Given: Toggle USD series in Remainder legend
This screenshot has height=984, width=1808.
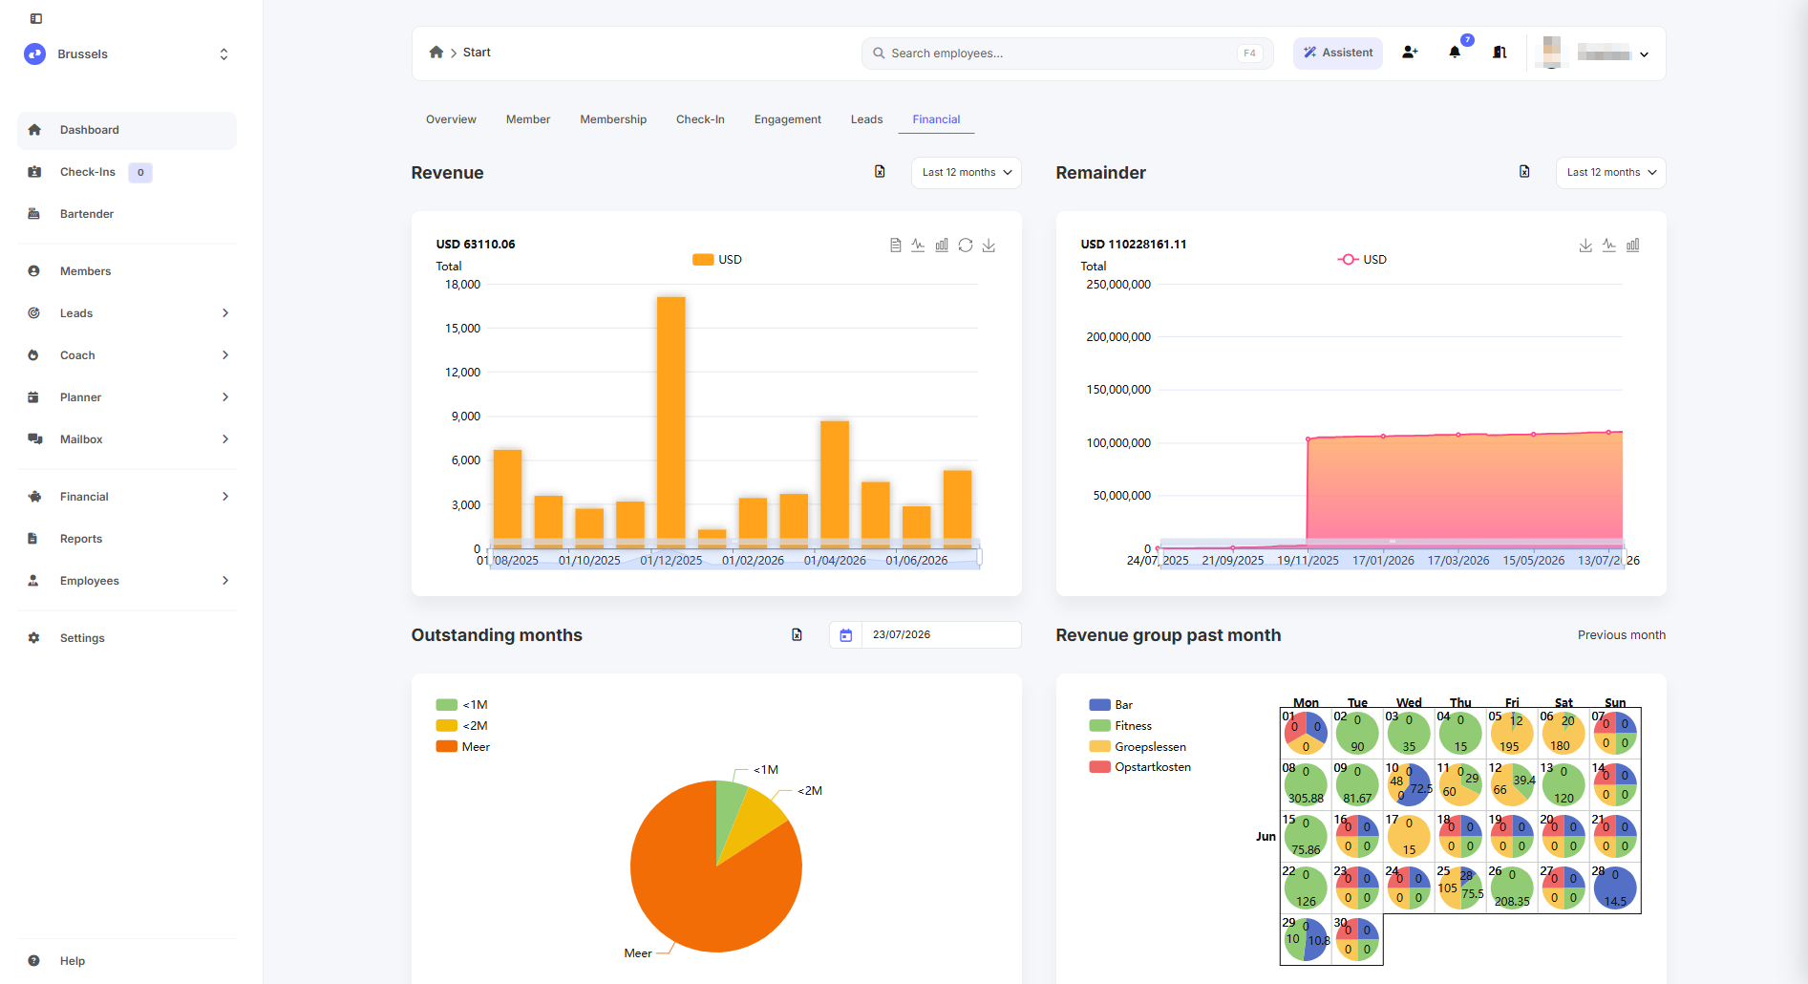Looking at the screenshot, I should (1362, 260).
